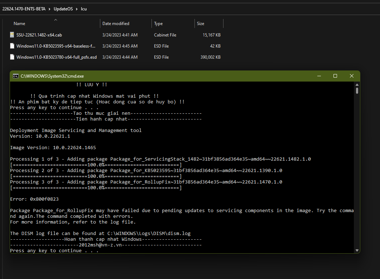Sort files by the Size column header

(x=201, y=24)
